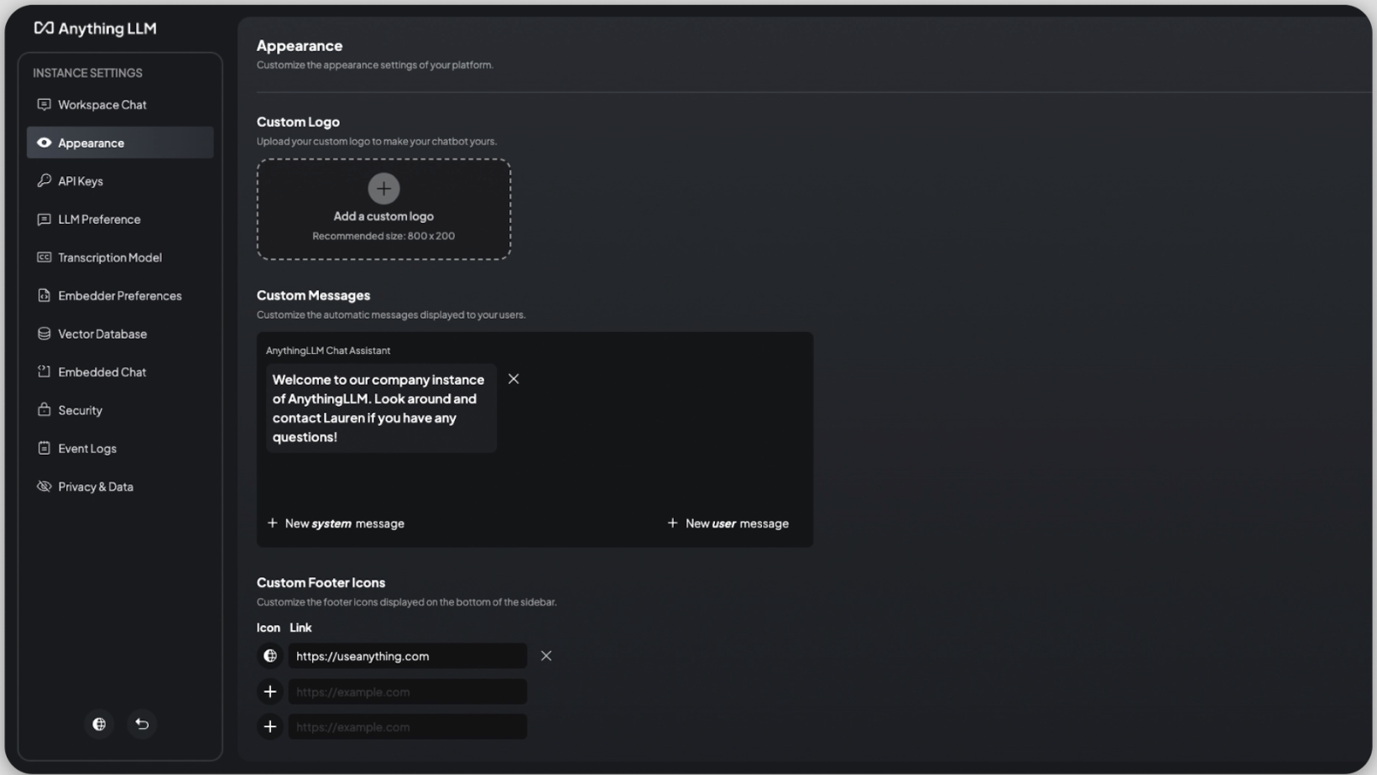Open Embedder Preferences
This screenshot has height=775, width=1377.
click(x=120, y=295)
